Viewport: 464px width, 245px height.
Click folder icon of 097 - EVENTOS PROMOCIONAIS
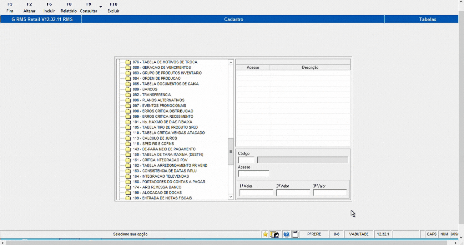[128, 105]
